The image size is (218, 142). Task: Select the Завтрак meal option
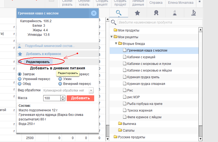[20, 74]
